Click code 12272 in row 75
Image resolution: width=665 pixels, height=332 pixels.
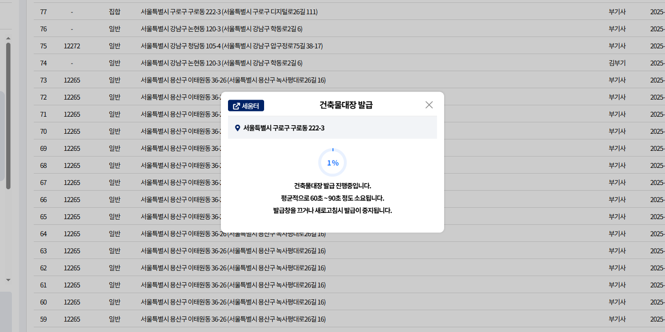72,46
